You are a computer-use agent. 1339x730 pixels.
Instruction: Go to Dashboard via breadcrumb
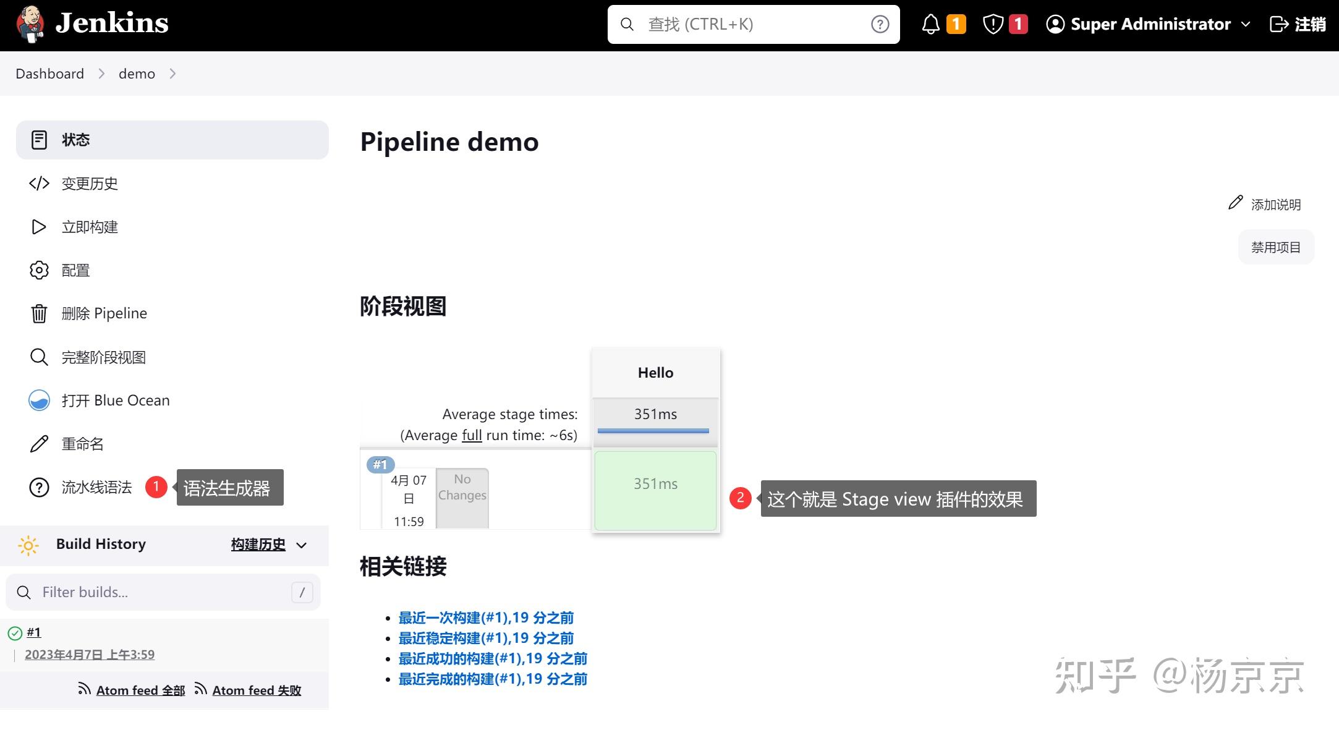[x=49, y=74]
